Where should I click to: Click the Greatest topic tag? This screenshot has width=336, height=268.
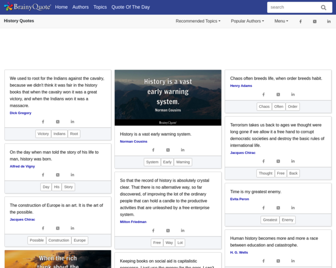click(270, 220)
